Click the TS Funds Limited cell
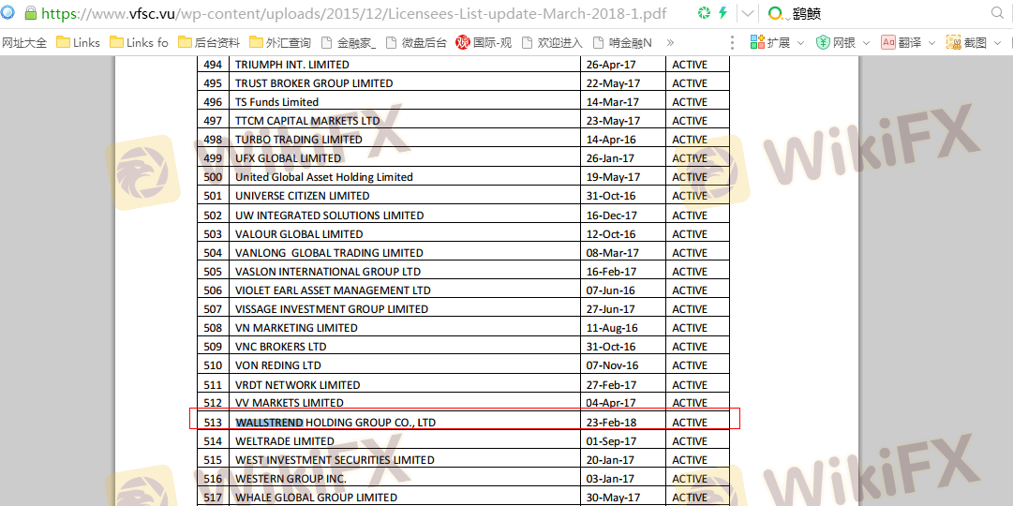This screenshot has height=506, width=1013. (x=405, y=102)
